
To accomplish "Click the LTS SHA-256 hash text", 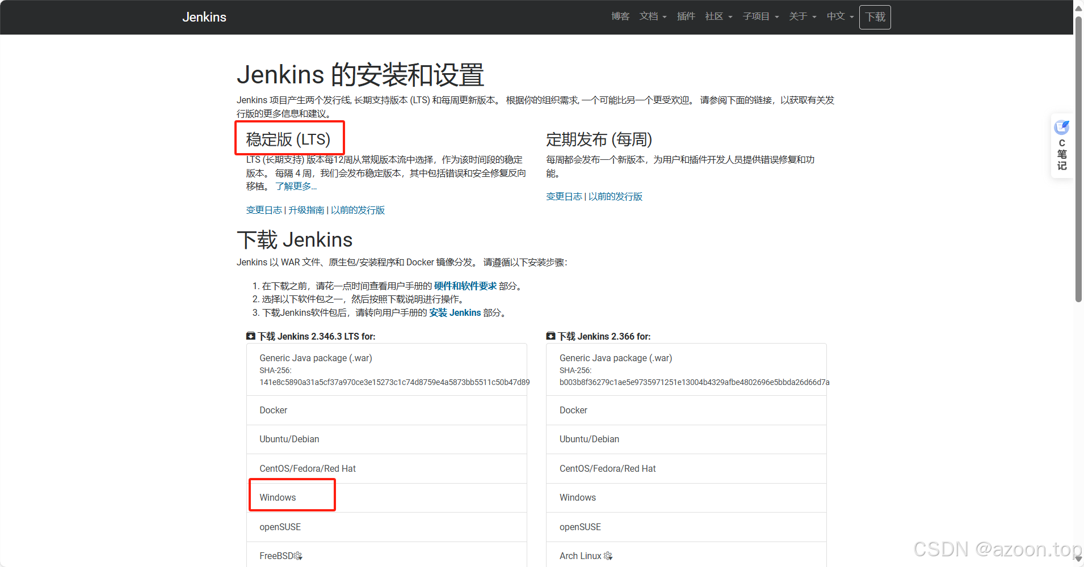I will point(394,382).
